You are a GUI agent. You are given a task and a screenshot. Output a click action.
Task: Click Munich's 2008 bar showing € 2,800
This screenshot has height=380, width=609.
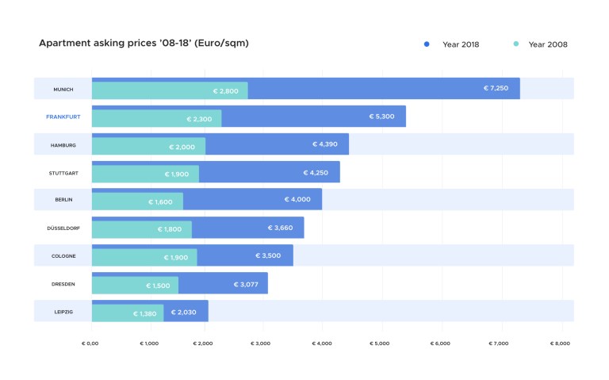170,91
